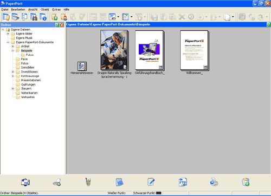Click 'Ordner: Beispiele (4 Objekte)' status text
Viewport: 271px width, 196px height.
pos(20,193)
